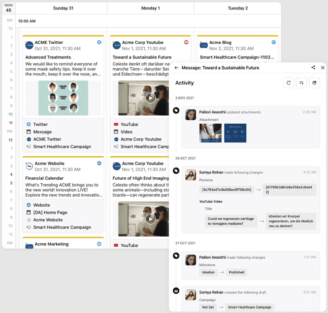Screen dimensions: 328x313
Task: Change the sort order in the Activity panel
Action: (x=301, y=83)
